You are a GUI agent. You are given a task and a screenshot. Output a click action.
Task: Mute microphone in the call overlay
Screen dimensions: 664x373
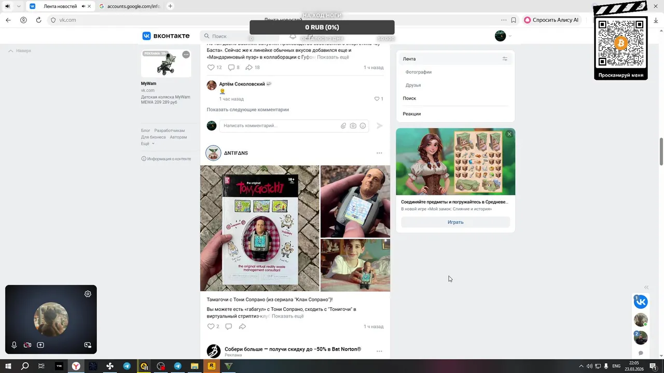click(14, 345)
